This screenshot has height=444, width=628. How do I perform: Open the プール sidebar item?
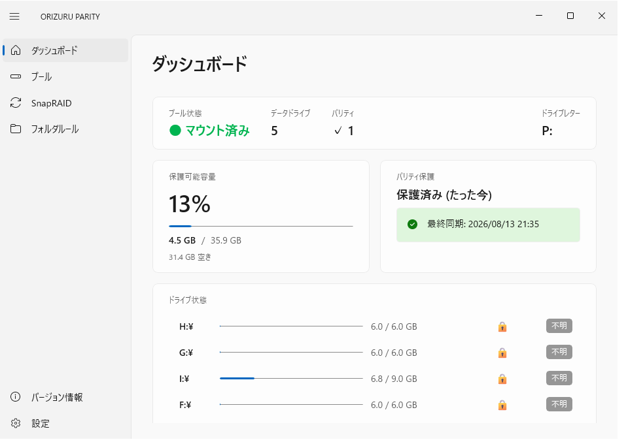[x=65, y=76]
